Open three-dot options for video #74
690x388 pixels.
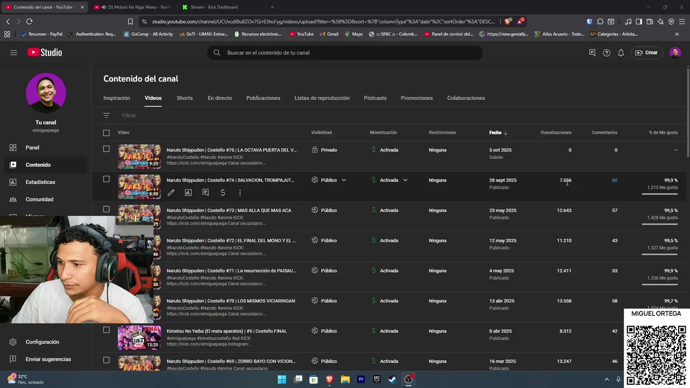240,192
